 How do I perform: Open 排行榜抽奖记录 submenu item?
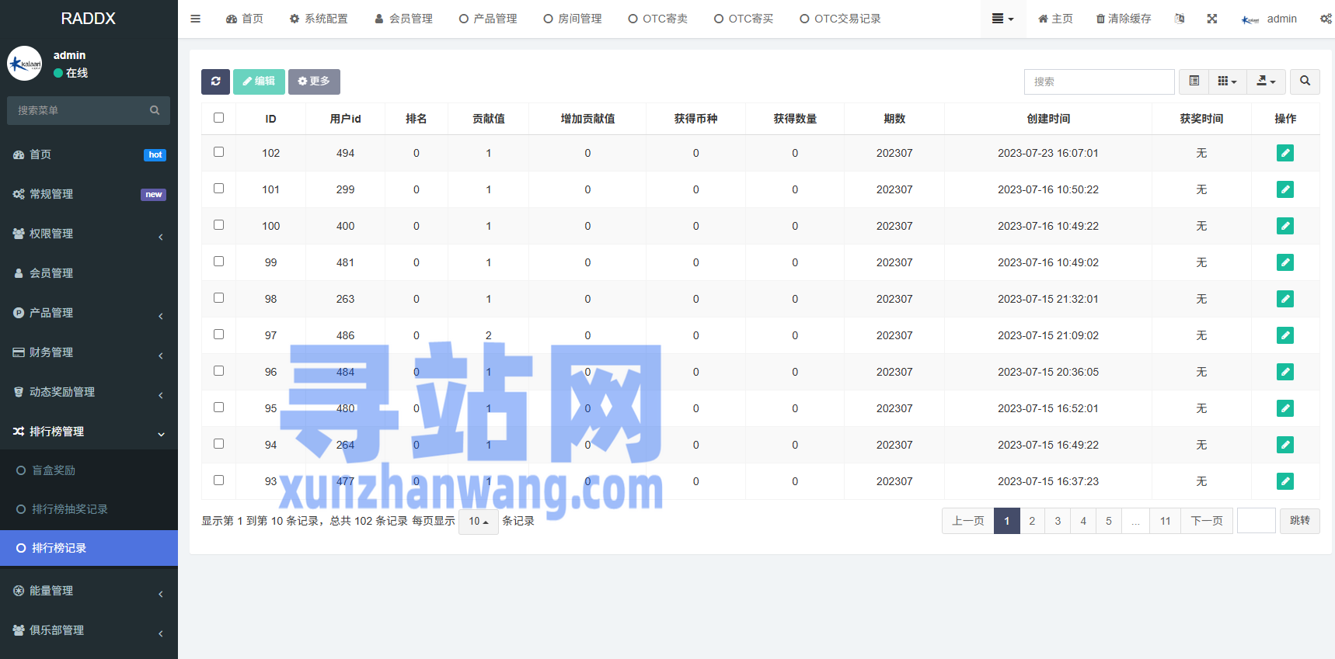(x=89, y=509)
